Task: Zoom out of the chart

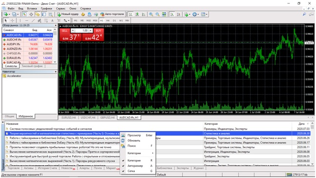Action: tap(157, 14)
